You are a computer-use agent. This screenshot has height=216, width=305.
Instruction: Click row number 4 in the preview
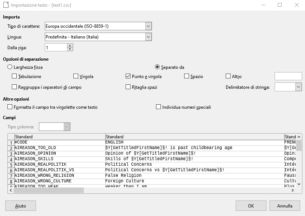click(11, 159)
